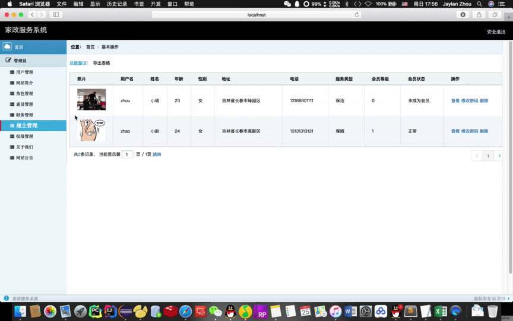Click 导出表格 export button
513x321 pixels.
(102, 63)
